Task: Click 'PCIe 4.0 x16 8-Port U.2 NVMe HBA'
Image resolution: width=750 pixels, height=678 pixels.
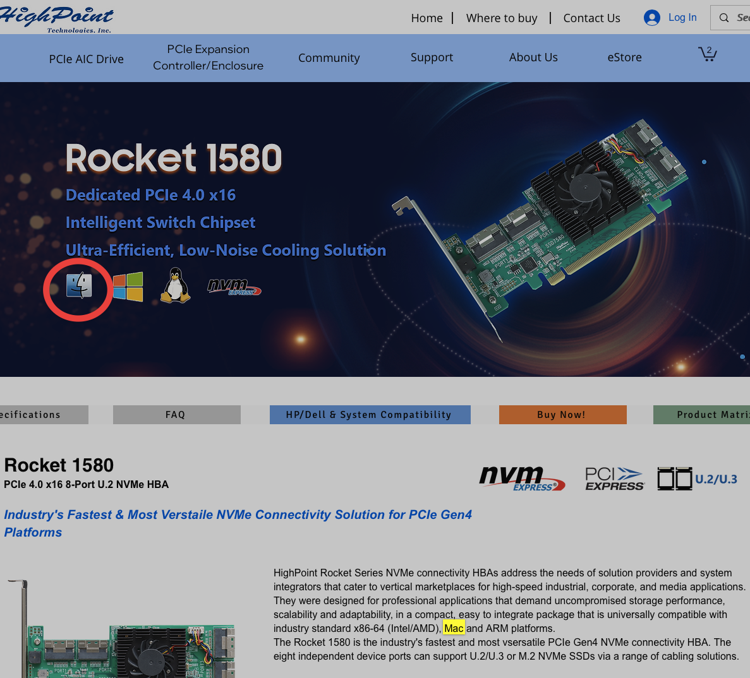Action: 86,484
